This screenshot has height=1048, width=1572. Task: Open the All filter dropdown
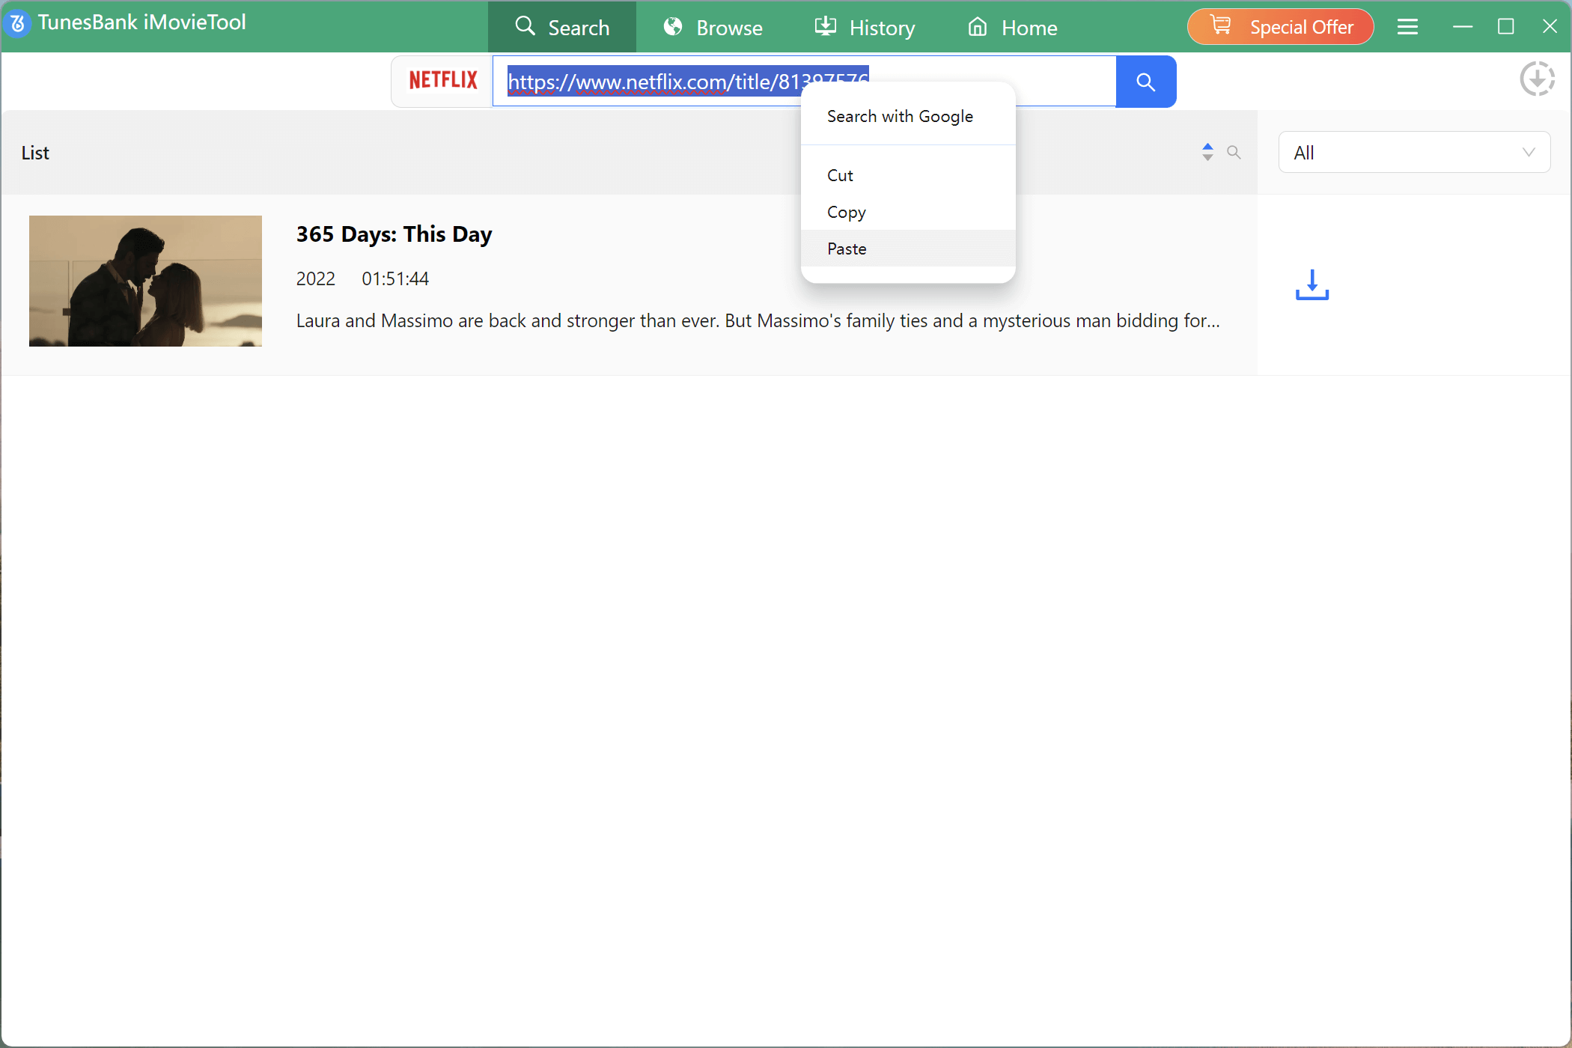tap(1413, 152)
